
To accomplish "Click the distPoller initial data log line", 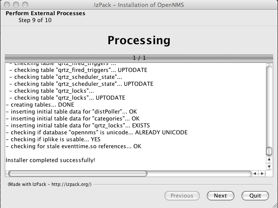I will (x=71, y=112).
